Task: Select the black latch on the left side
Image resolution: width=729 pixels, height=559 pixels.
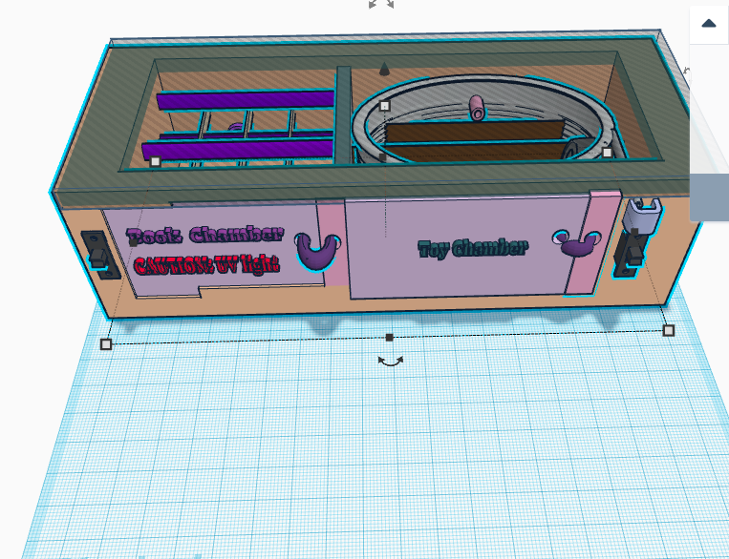Action: click(x=100, y=255)
